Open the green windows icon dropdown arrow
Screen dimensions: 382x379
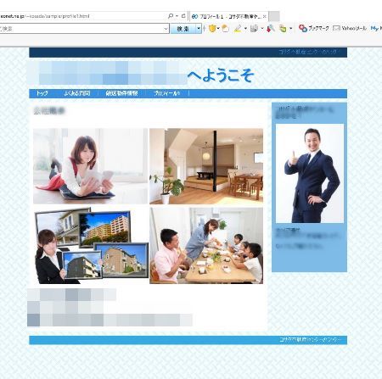(290, 28)
